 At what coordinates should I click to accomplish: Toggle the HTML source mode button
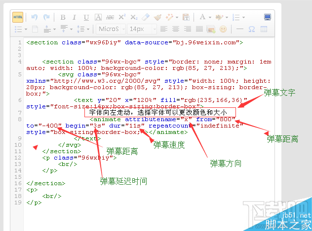pyautogui.click(x=18, y=17)
